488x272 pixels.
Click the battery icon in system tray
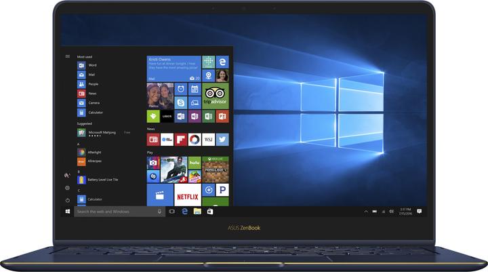(x=375, y=212)
